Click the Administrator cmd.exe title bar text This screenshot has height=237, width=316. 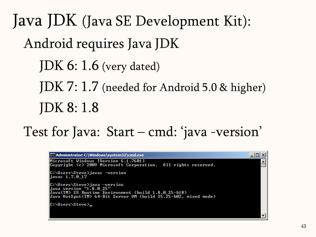(100, 155)
